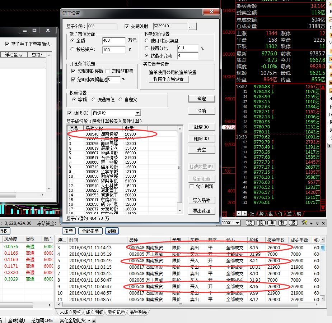Open the 逆 tab in quote panel
The height and width of the screenshot is (323, 332).
(289, 214)
